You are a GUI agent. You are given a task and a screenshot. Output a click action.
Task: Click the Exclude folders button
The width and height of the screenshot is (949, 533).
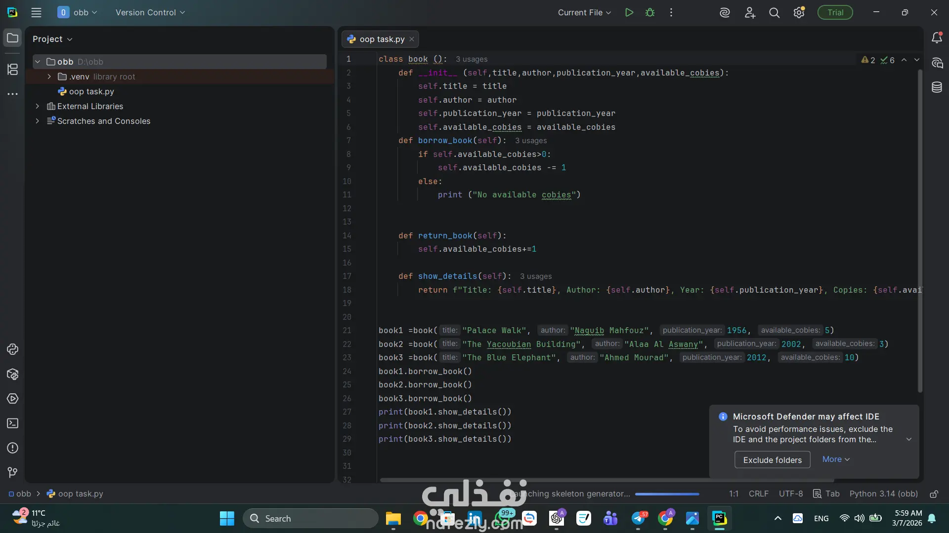(772, 460)
